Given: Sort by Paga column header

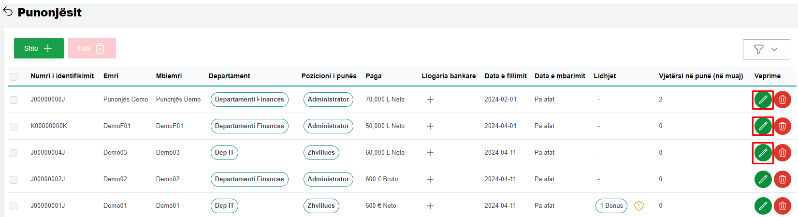Looking at the screenshot, I should [x=373, y=76].
